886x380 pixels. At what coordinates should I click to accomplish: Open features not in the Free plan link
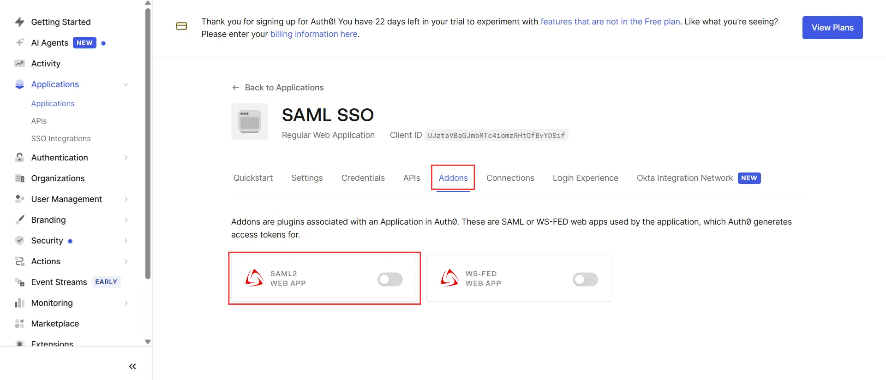click(x=610, y=22)
